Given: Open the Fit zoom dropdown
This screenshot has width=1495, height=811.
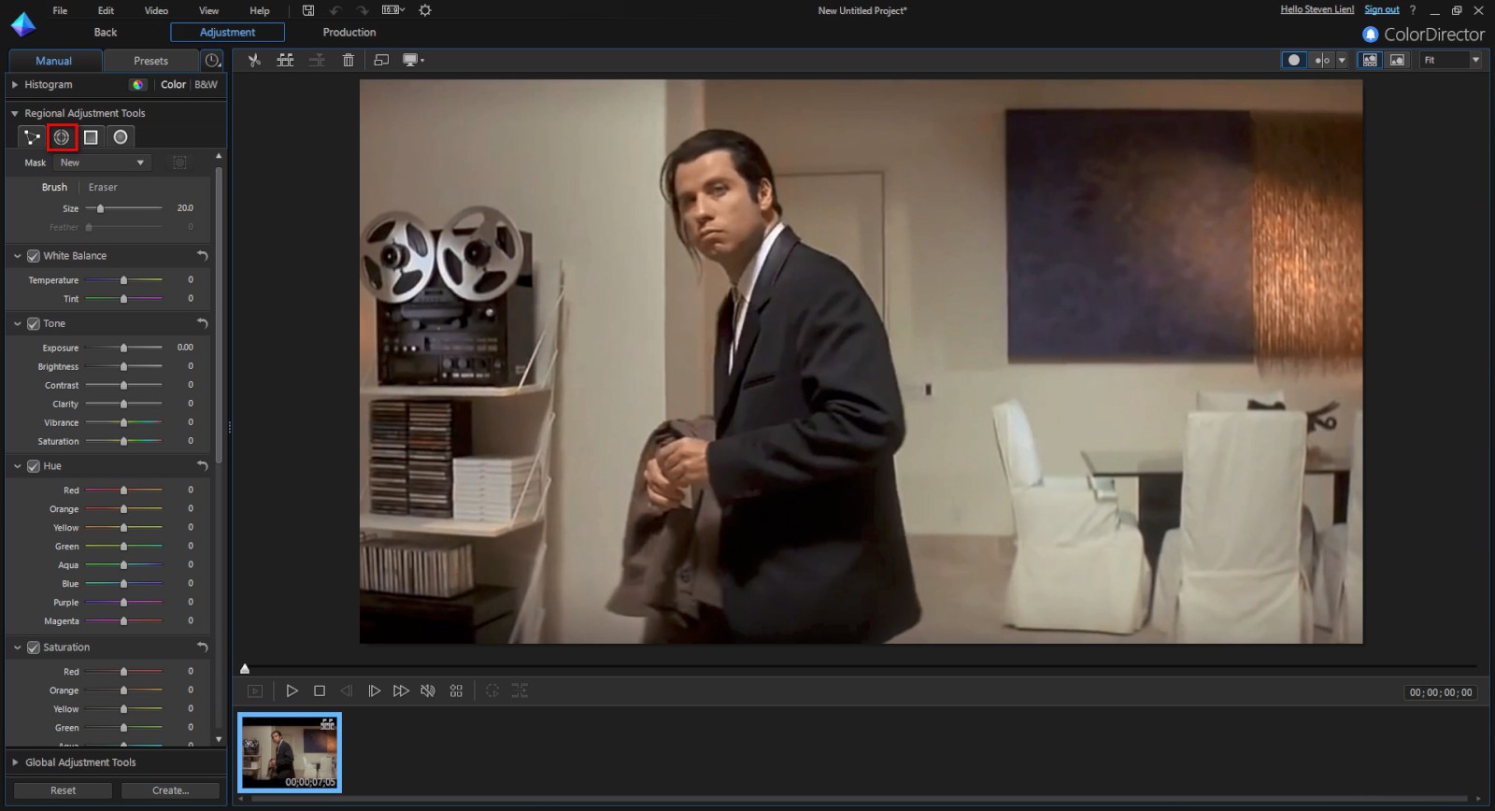Looking at the screenshot, I should tap(1451, 60).
